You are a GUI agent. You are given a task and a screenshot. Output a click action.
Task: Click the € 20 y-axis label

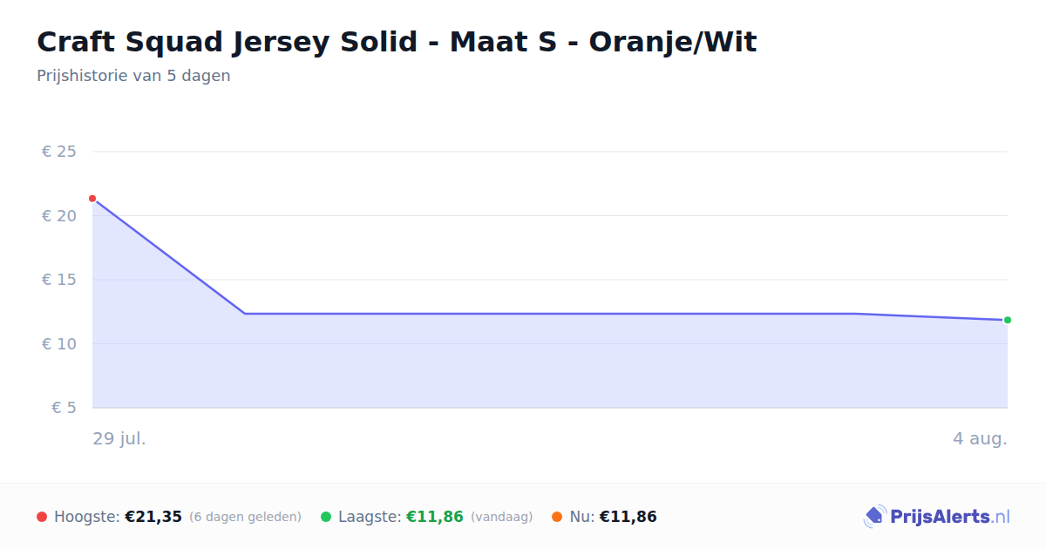coord(58,215)
